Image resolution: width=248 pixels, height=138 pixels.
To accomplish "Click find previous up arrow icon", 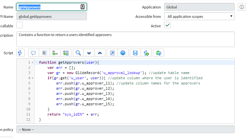I will (x=100, y=53).
